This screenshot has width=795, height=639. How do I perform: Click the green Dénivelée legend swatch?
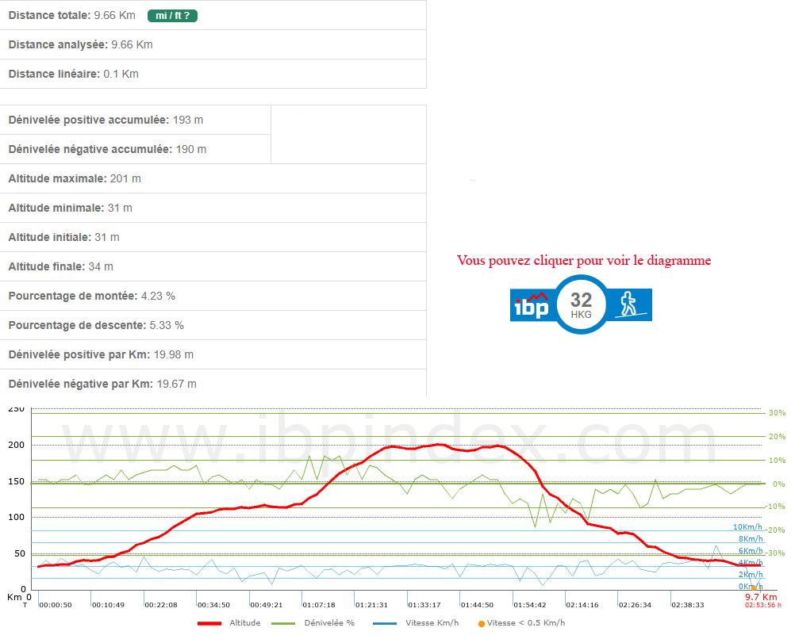283,624
